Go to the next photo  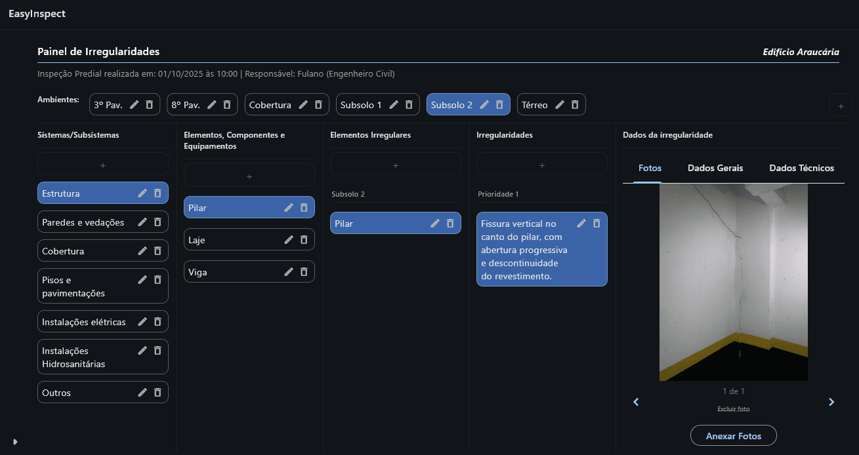[x=831, y=402]
